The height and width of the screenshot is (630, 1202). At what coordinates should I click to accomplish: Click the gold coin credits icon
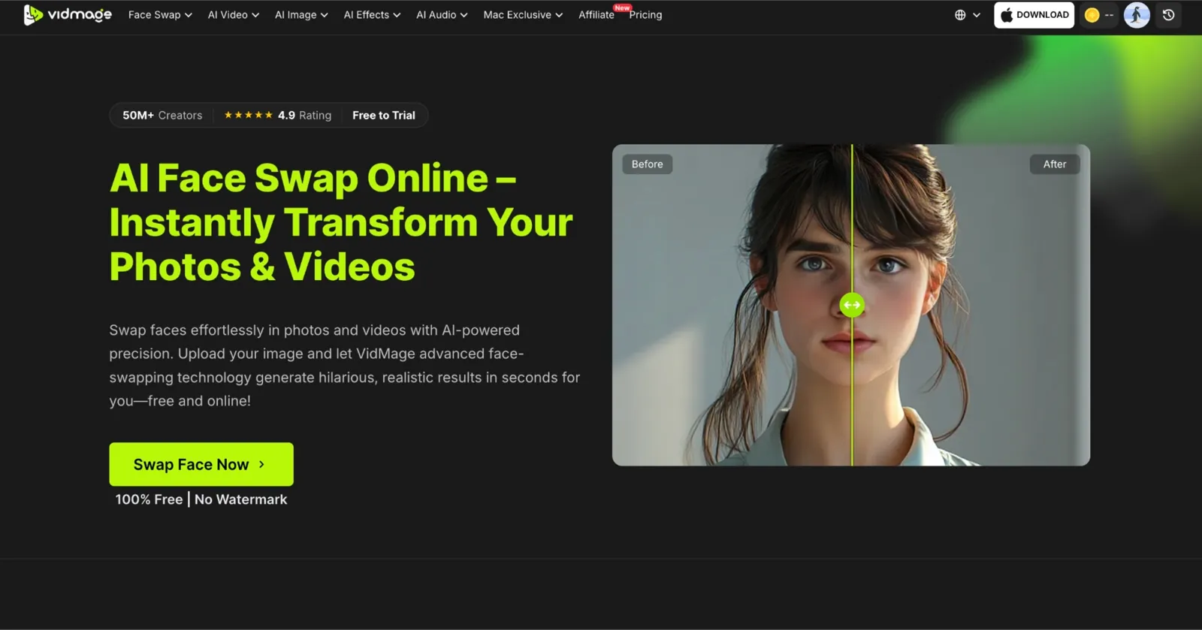pos(1092,15)
